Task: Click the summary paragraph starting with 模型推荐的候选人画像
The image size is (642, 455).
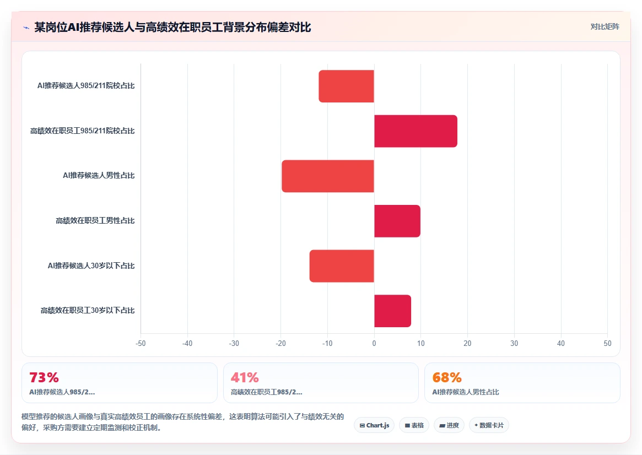Action: pos(182,422)
